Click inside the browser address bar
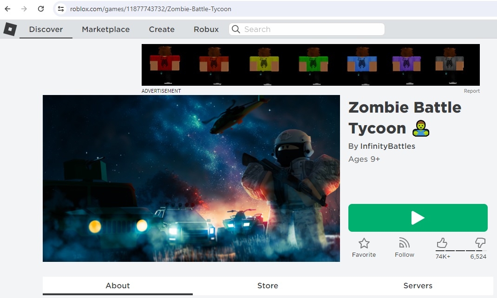497x298 pixels. pyautogui.click(x=139, y=8)
